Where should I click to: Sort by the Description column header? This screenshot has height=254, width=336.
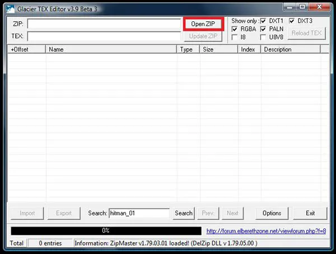pos(291,49)
